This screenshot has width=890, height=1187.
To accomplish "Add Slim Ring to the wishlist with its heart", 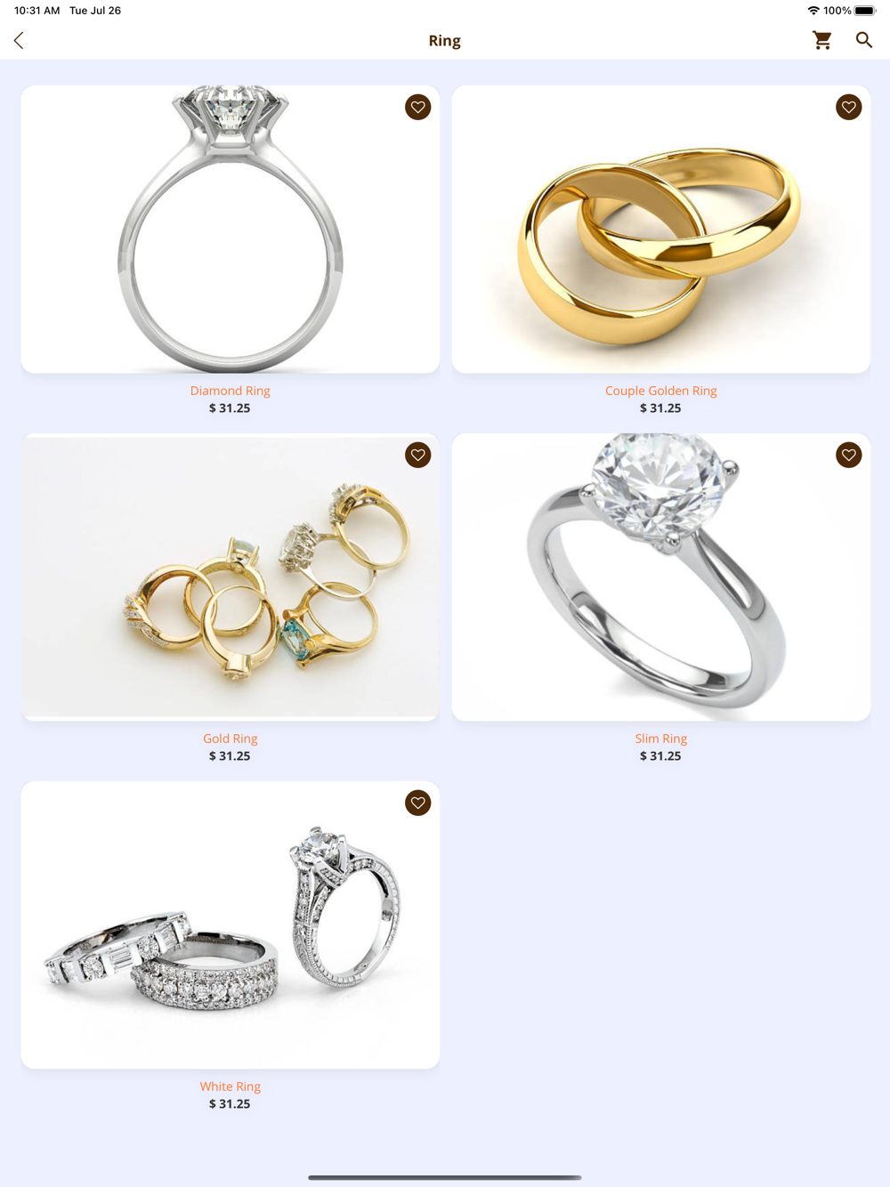I will pyautogui.click(x=849, y=456).
